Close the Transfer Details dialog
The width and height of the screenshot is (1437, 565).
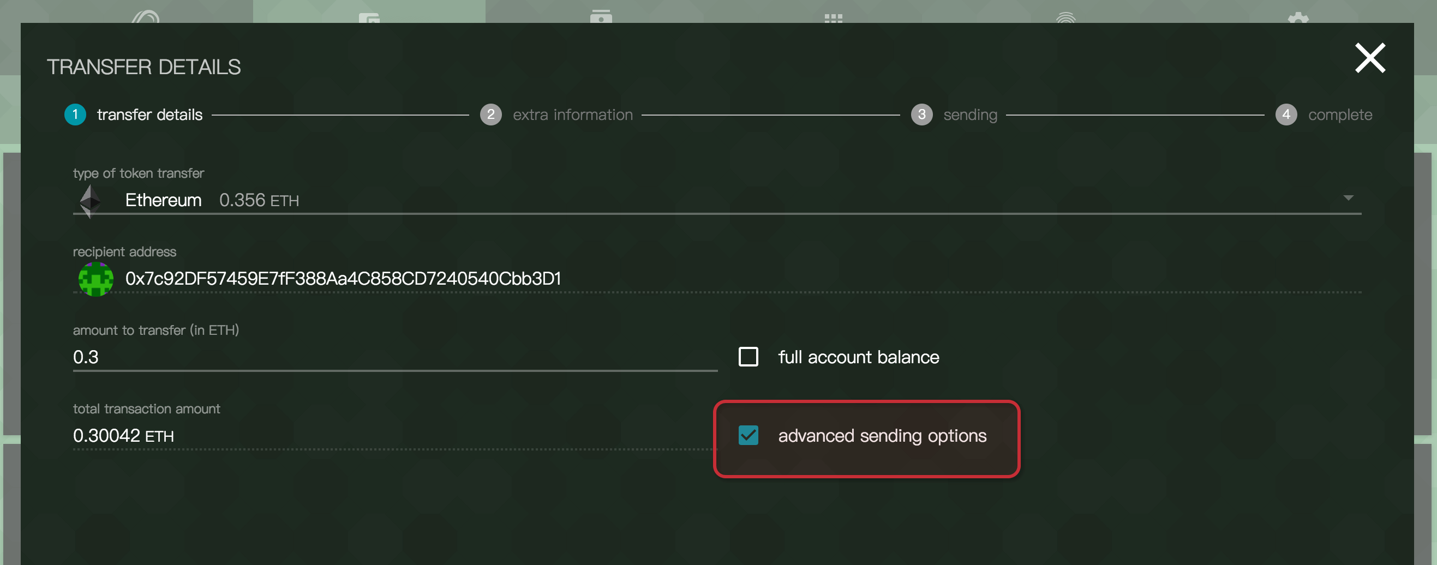click(x=1370, y=57)
